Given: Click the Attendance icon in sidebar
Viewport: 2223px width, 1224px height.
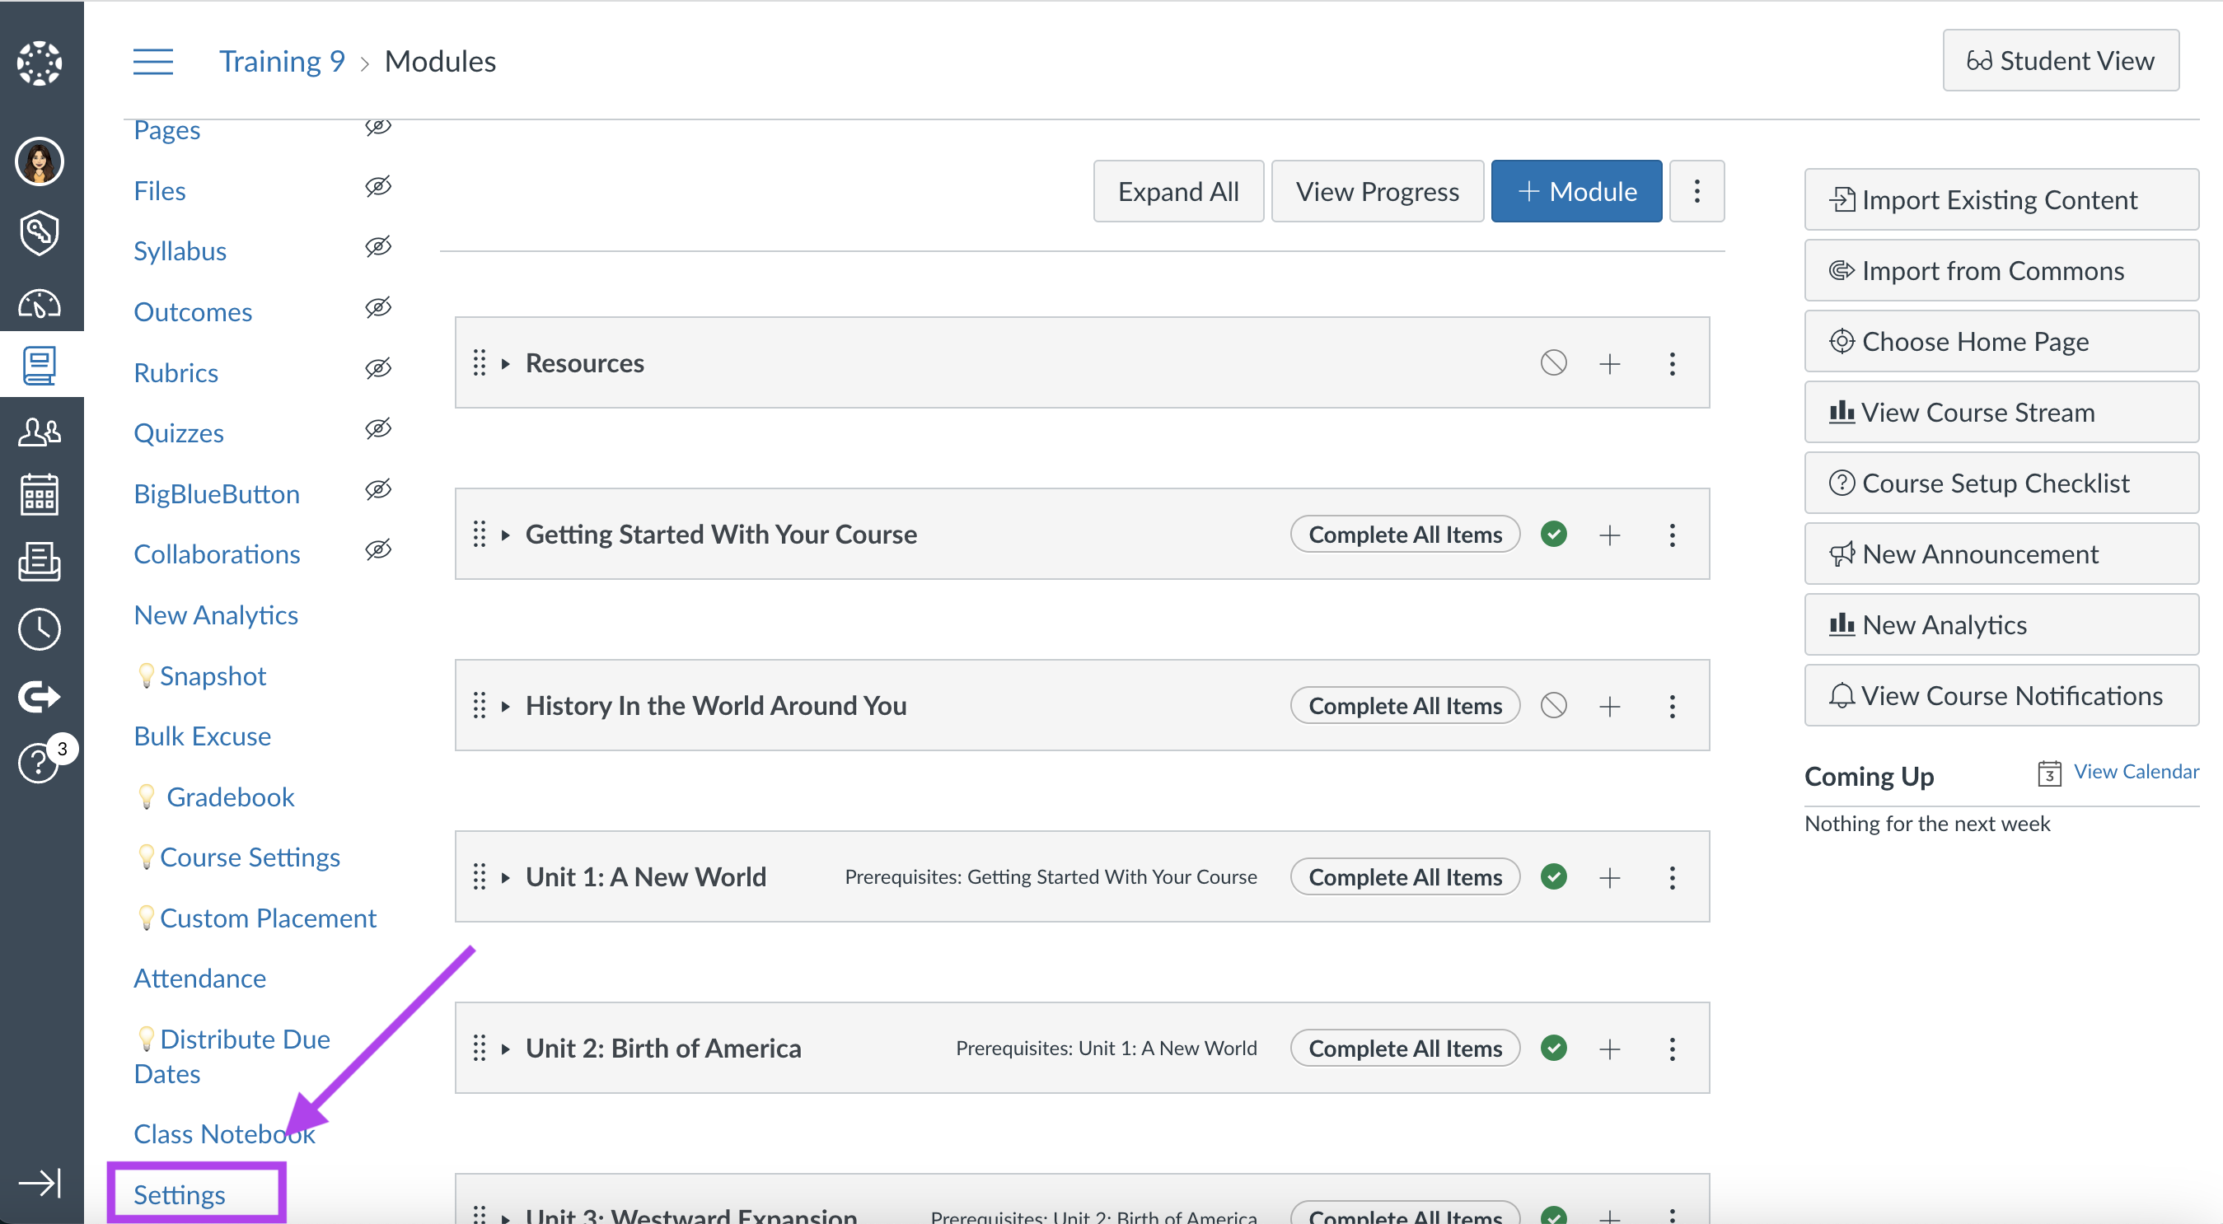Looking at the screenshot, I should (x=199, y=977).
